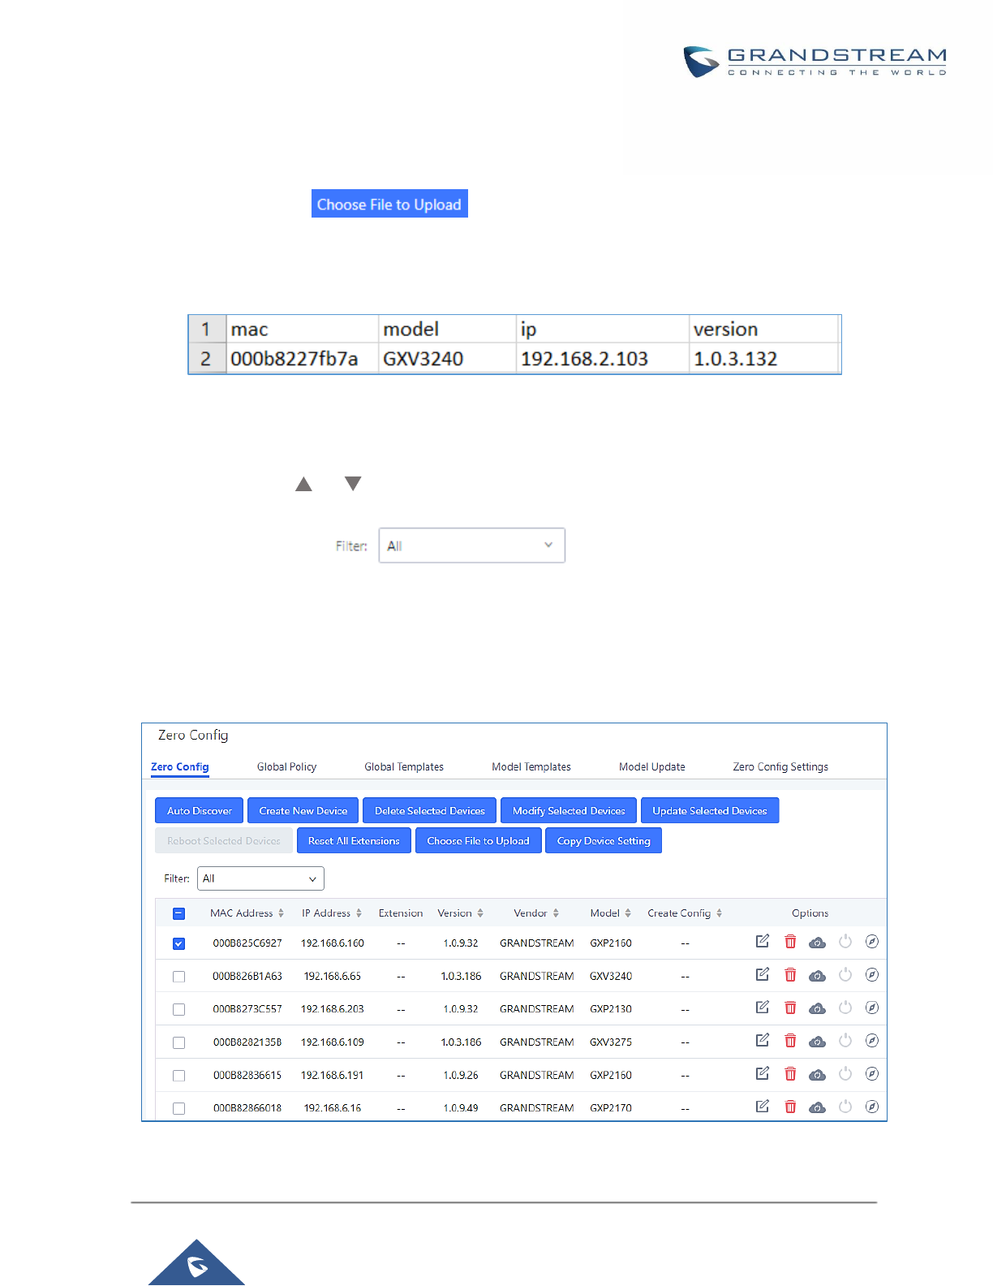The width and height of the screenshot is (993, 1286).
Task: Open compass icon for device 000B826B1A63
Action: click(x=872, y=975)
